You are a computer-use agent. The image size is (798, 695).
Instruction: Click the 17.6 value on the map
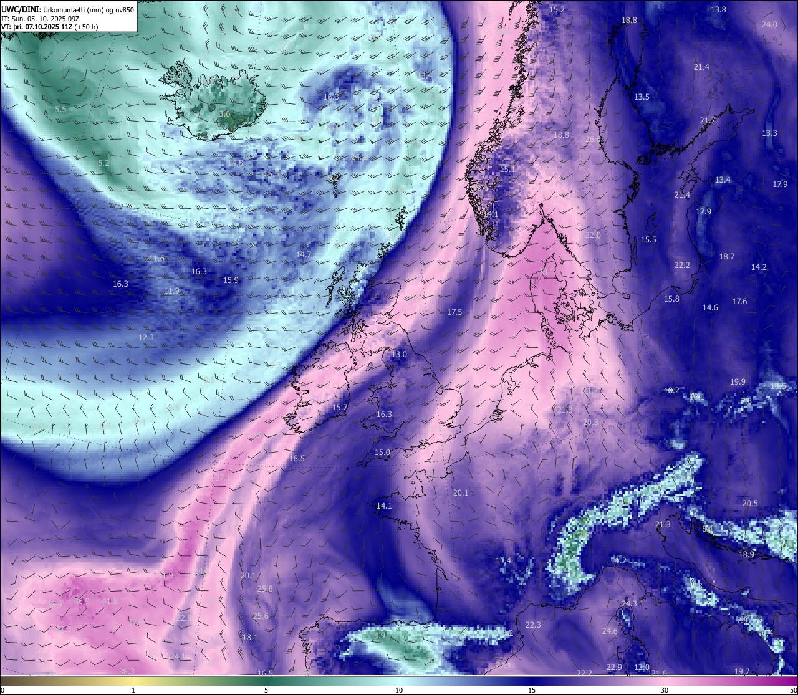739,301
